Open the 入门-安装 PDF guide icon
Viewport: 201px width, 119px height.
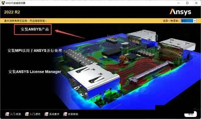[7, 114]
